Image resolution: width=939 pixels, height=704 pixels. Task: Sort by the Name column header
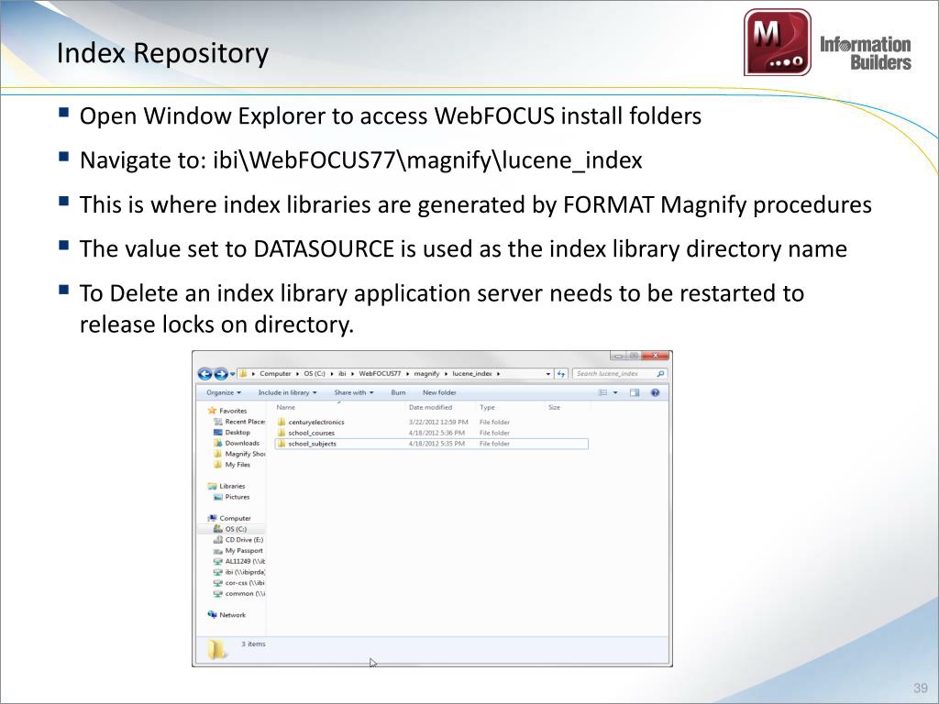[286, 407]
